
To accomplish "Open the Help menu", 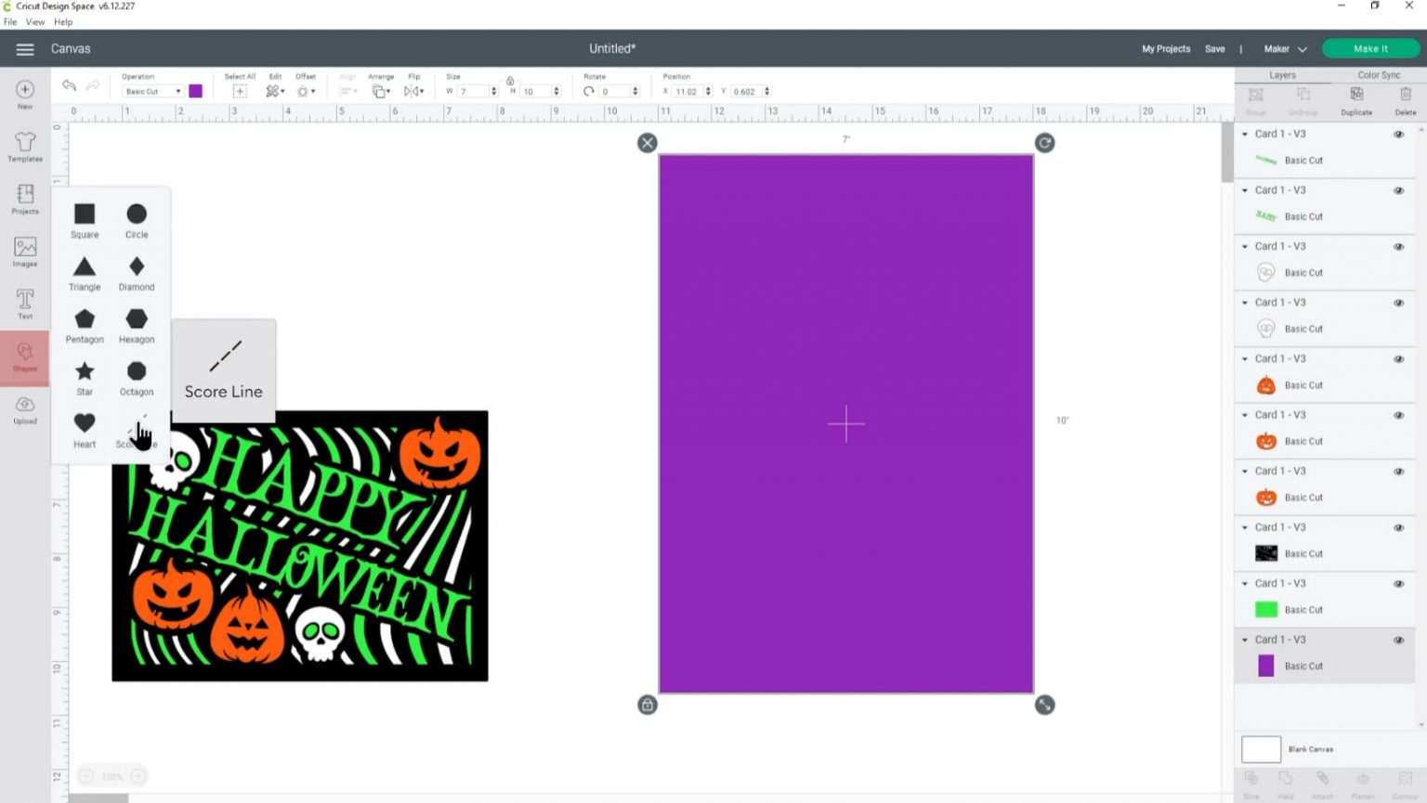I will (63, 22).
